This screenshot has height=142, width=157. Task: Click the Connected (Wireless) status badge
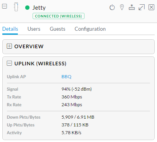59,16
